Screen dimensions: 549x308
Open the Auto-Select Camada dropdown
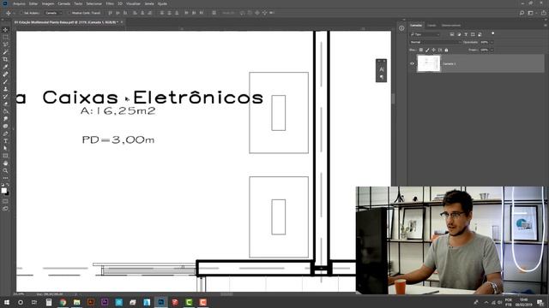tap(53, 13)
